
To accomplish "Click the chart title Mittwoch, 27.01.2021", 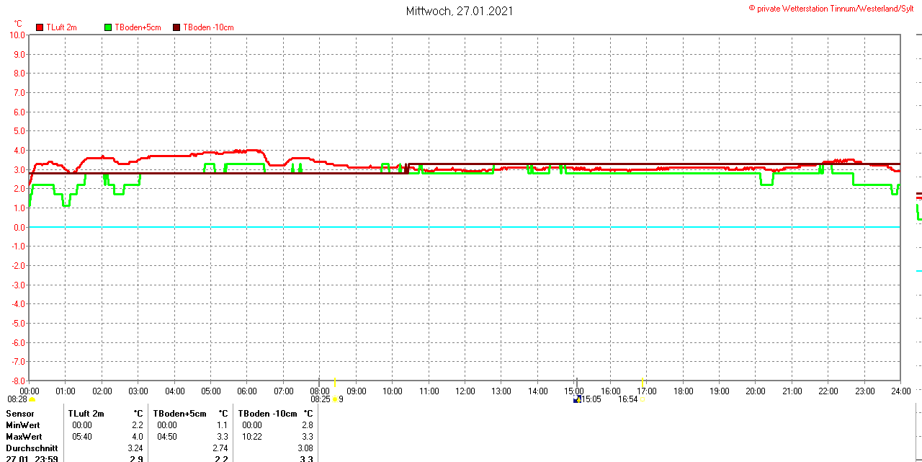I will [x=460, y=11].
